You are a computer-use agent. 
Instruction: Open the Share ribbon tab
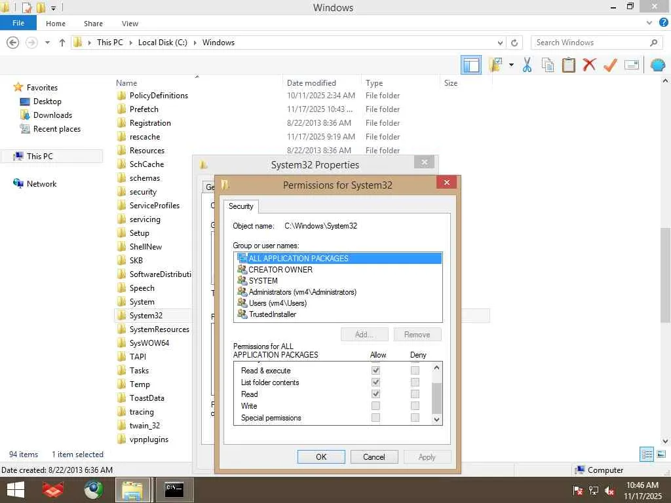tap(93, 24)
